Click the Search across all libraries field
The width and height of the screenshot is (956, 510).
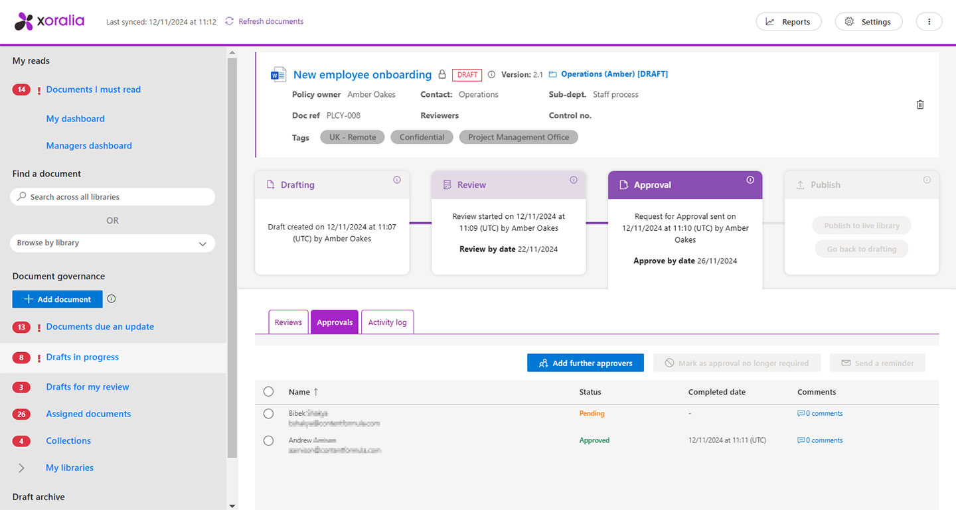[113, 197]
